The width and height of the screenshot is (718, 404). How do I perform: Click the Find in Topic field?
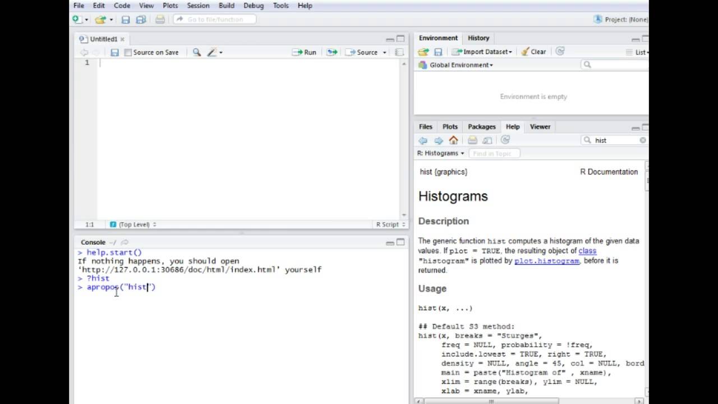click(495, 153)
